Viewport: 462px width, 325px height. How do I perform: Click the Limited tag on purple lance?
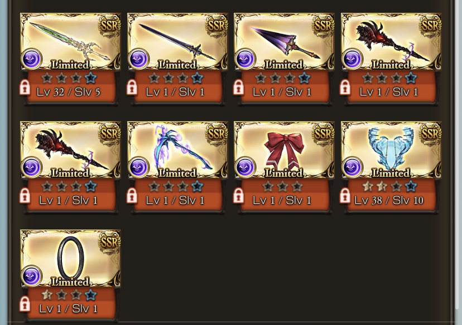pos(284,64)
